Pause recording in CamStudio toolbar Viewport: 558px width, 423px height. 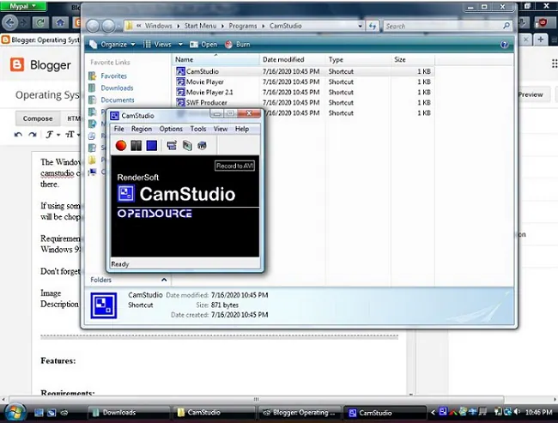[136, 145]
